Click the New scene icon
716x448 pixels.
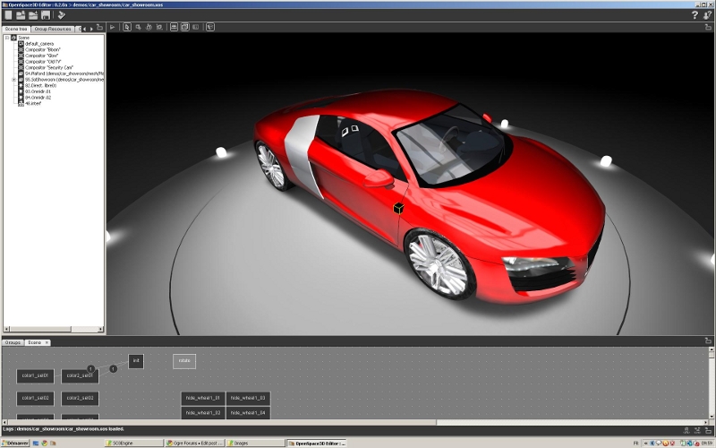8,15
